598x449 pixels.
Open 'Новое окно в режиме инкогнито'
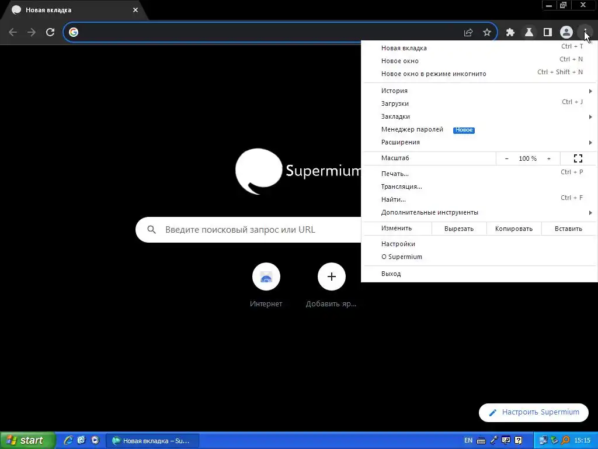[x=479, y=74]
